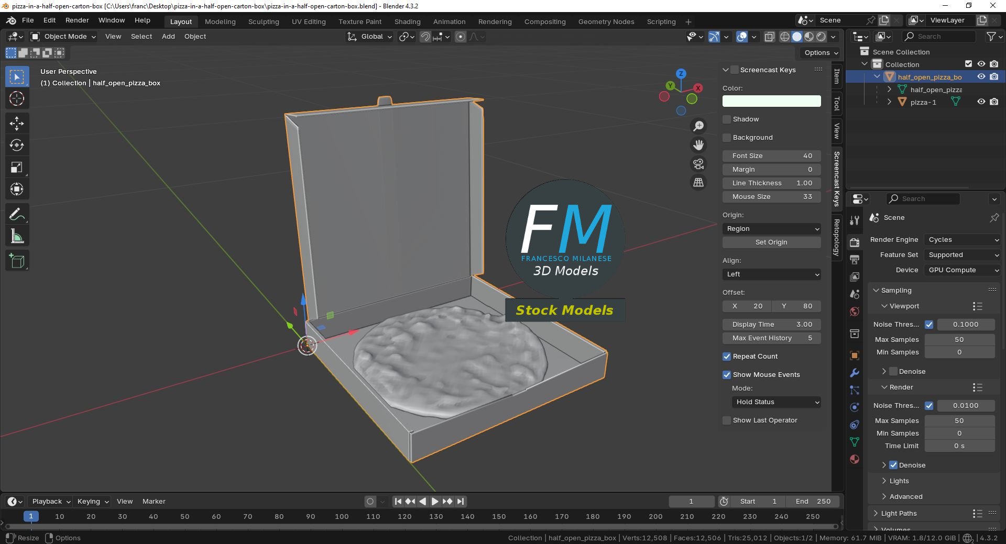Disable Show Mouse Events checkbox
Image resolution: width=1006 pixels, height=544 pixels.
(x=727, y=375)
